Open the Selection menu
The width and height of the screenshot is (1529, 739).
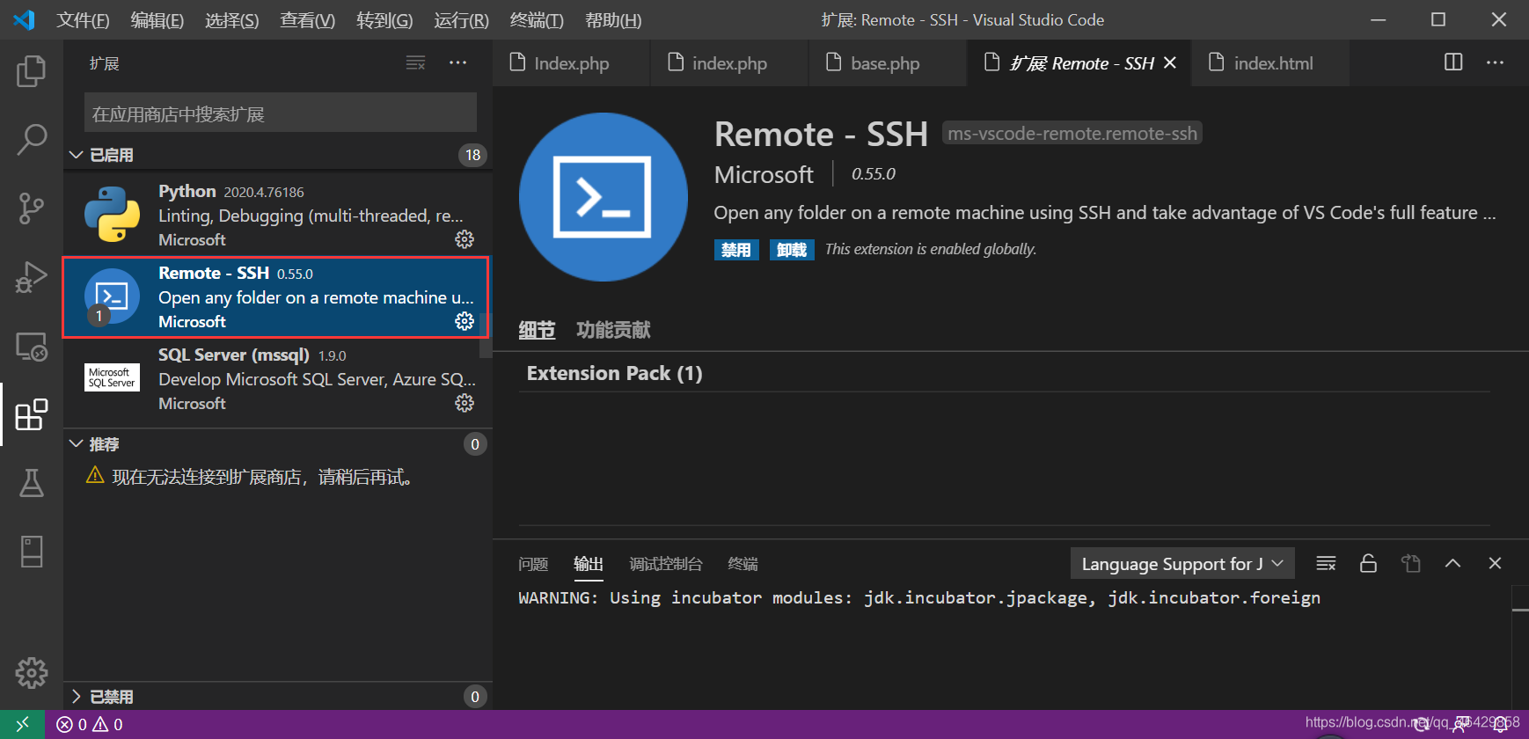[232, 19]
